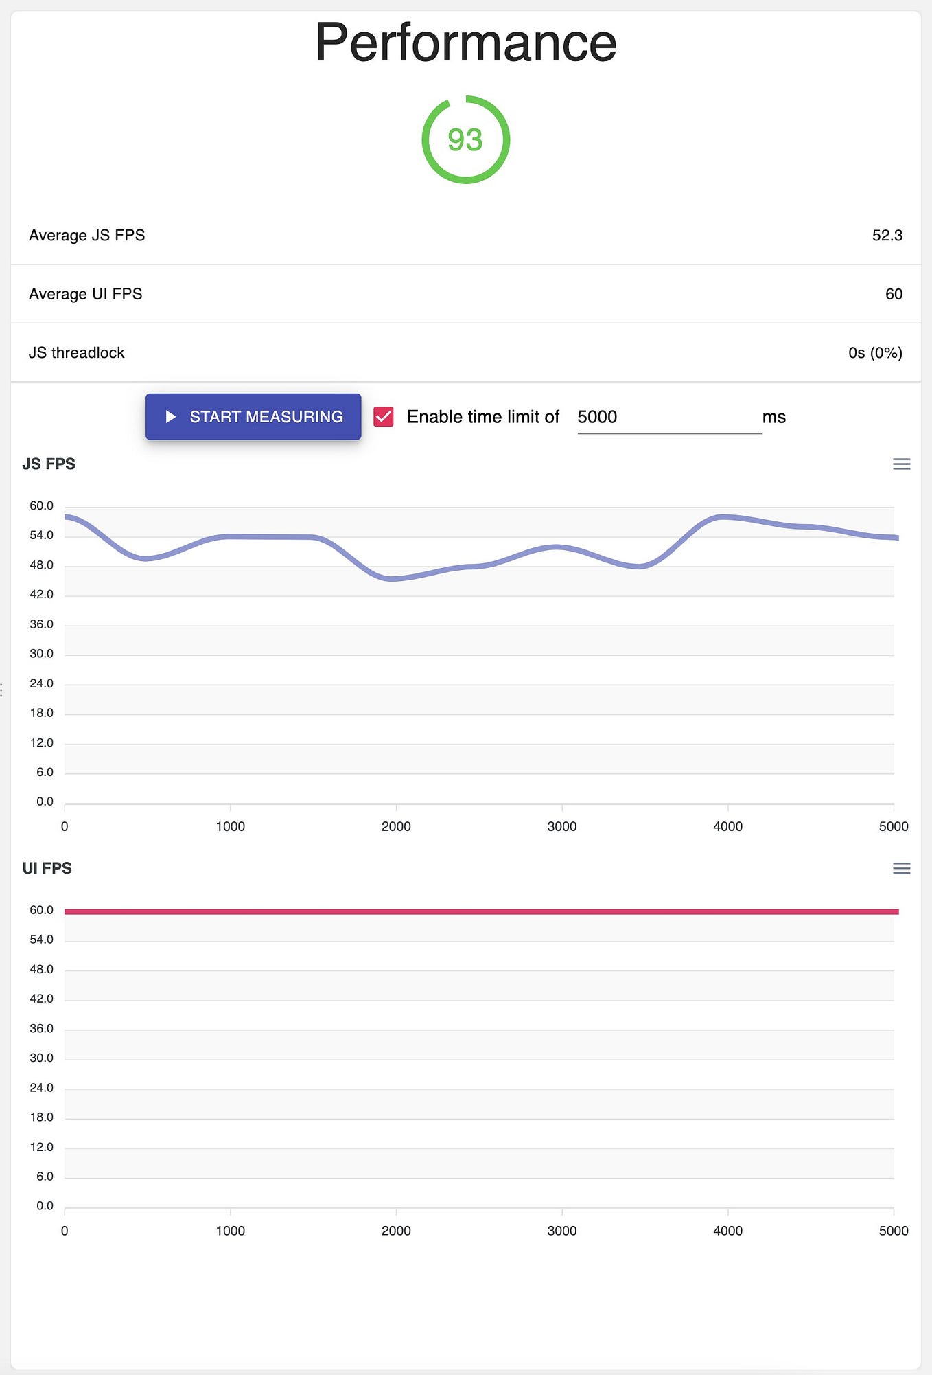Image resolution: width=932 pixels, height=1375 pixels.
Task: Click the 3000 tick on JS FPS axis
Action: (561, 826)
